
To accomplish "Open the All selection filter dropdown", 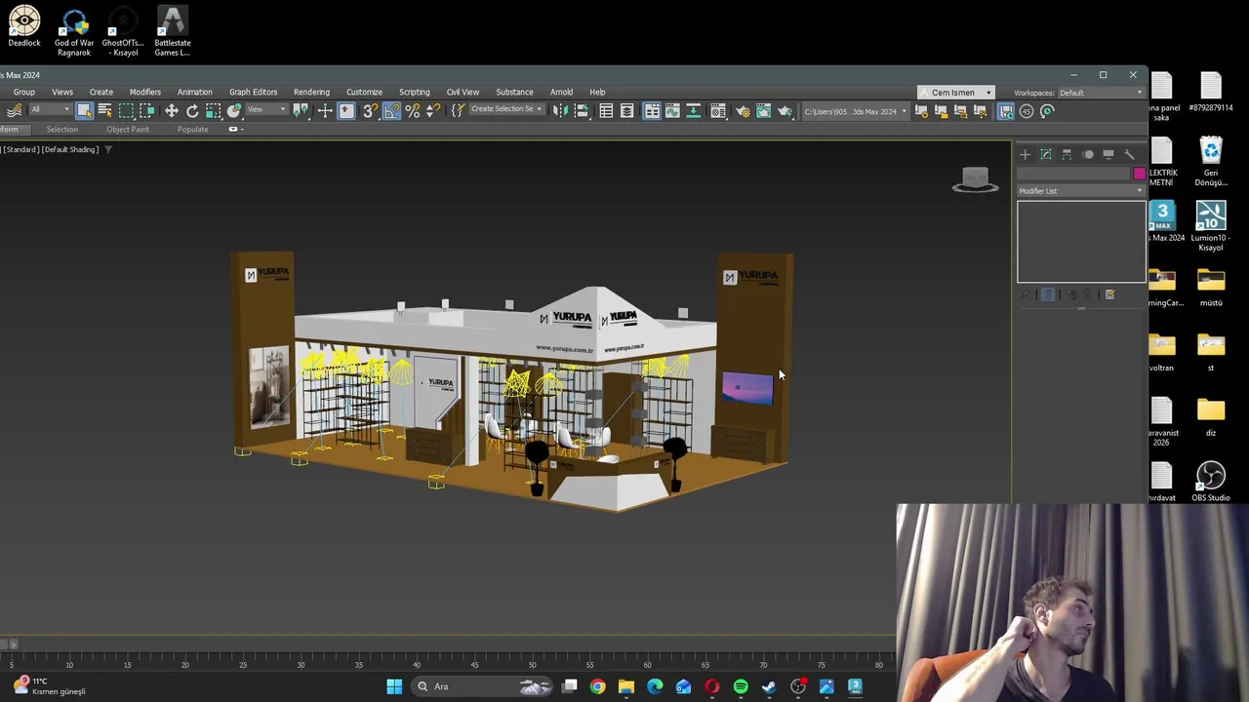I will [50, 111].
